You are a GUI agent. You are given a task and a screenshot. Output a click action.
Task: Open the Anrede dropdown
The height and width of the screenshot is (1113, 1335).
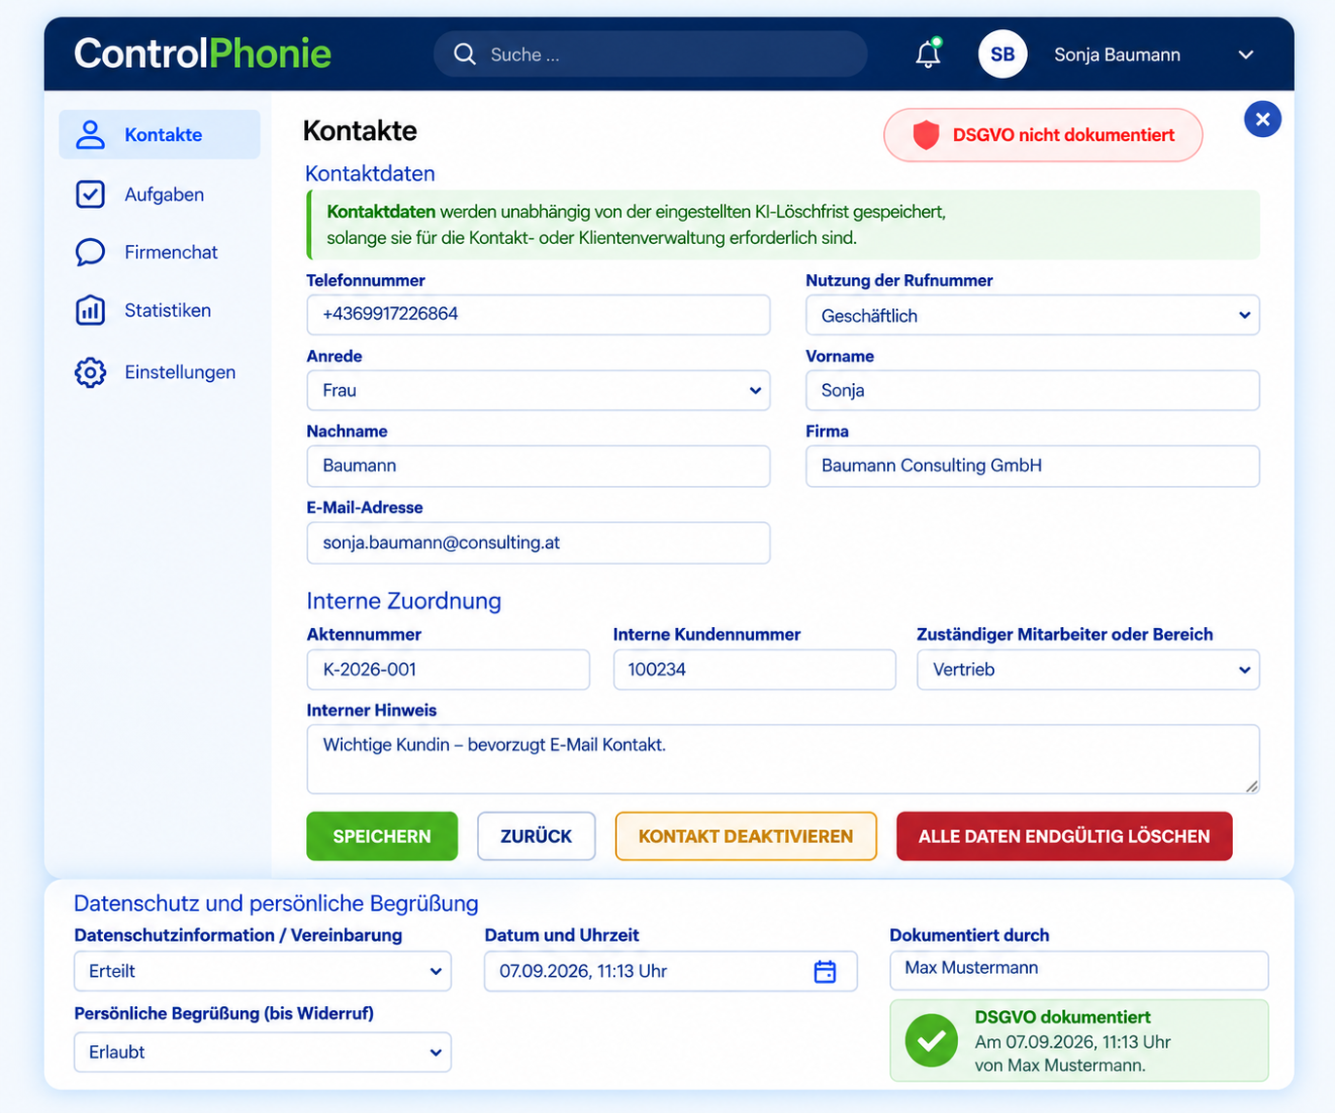coord(538,390)
